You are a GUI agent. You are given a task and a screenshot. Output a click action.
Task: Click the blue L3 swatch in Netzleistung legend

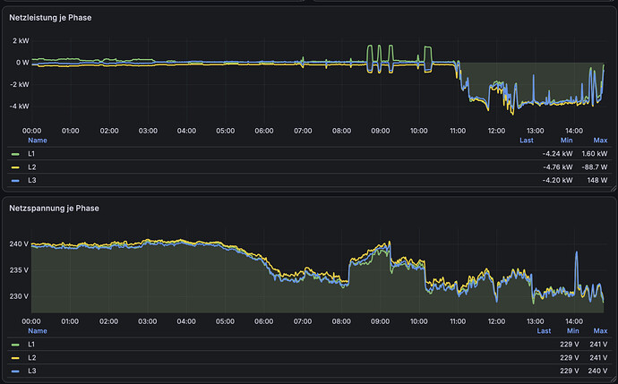(x=15, y=181)
